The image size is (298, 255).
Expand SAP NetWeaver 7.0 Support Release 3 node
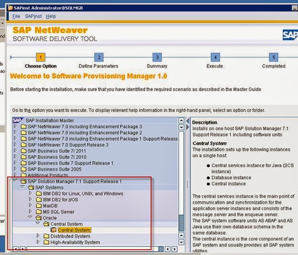click(x=15, y=144)
